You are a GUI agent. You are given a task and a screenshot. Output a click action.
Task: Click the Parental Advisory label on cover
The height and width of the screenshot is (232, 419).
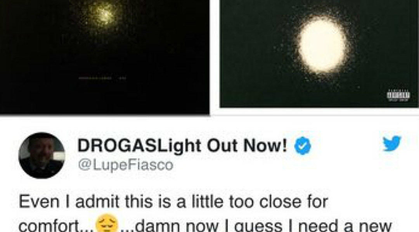[398, 96]
